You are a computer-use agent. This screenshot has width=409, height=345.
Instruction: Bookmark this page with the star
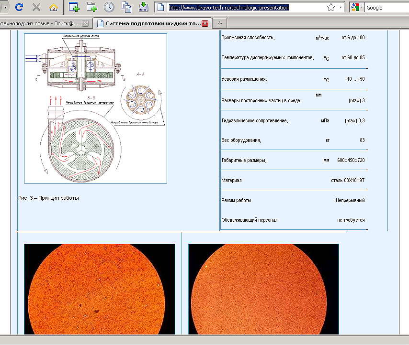(x=331, y=7)
